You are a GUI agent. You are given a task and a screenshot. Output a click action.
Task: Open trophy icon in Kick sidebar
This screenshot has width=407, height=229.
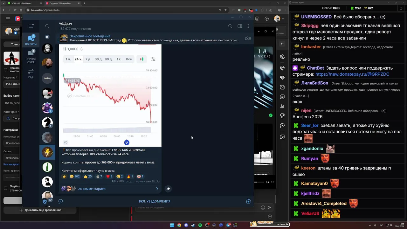[x=282, y=116]
